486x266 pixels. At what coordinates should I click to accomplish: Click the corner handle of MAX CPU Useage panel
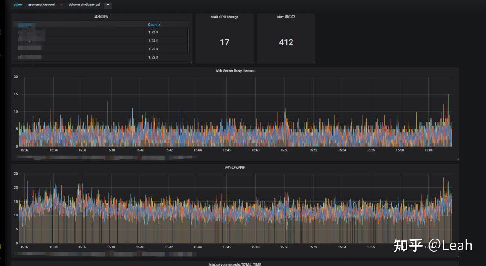click(252, 63)
